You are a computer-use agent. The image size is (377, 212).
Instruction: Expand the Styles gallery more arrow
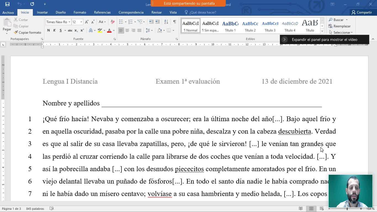coord(322,31)
